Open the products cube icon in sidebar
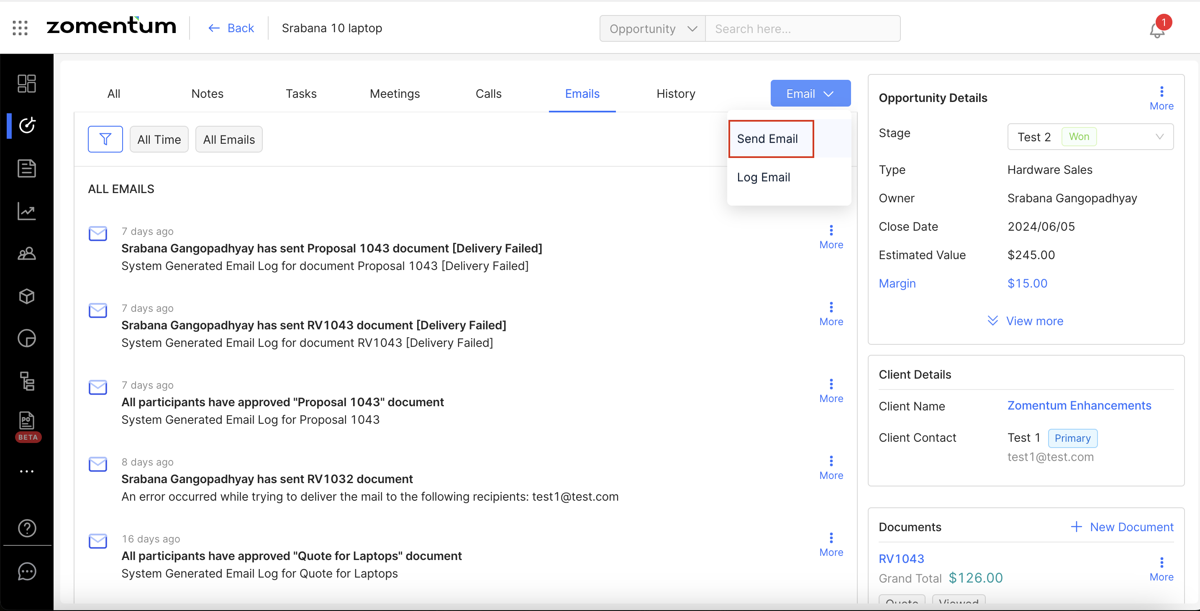Image resolution: width=1200 pixels, height=611 pixels. click(26, 296)
